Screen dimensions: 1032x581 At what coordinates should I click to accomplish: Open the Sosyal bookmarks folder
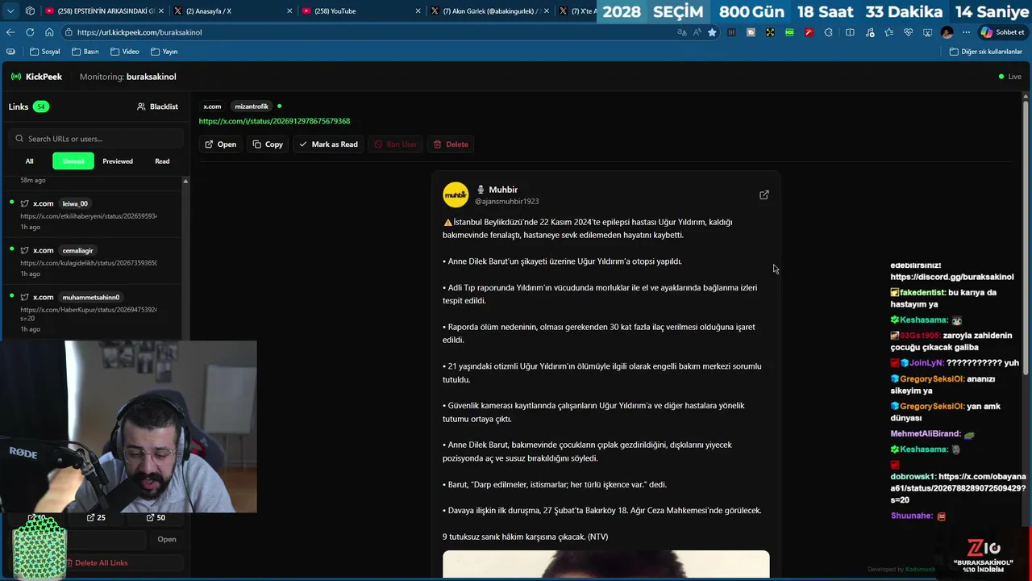(44, 52)
